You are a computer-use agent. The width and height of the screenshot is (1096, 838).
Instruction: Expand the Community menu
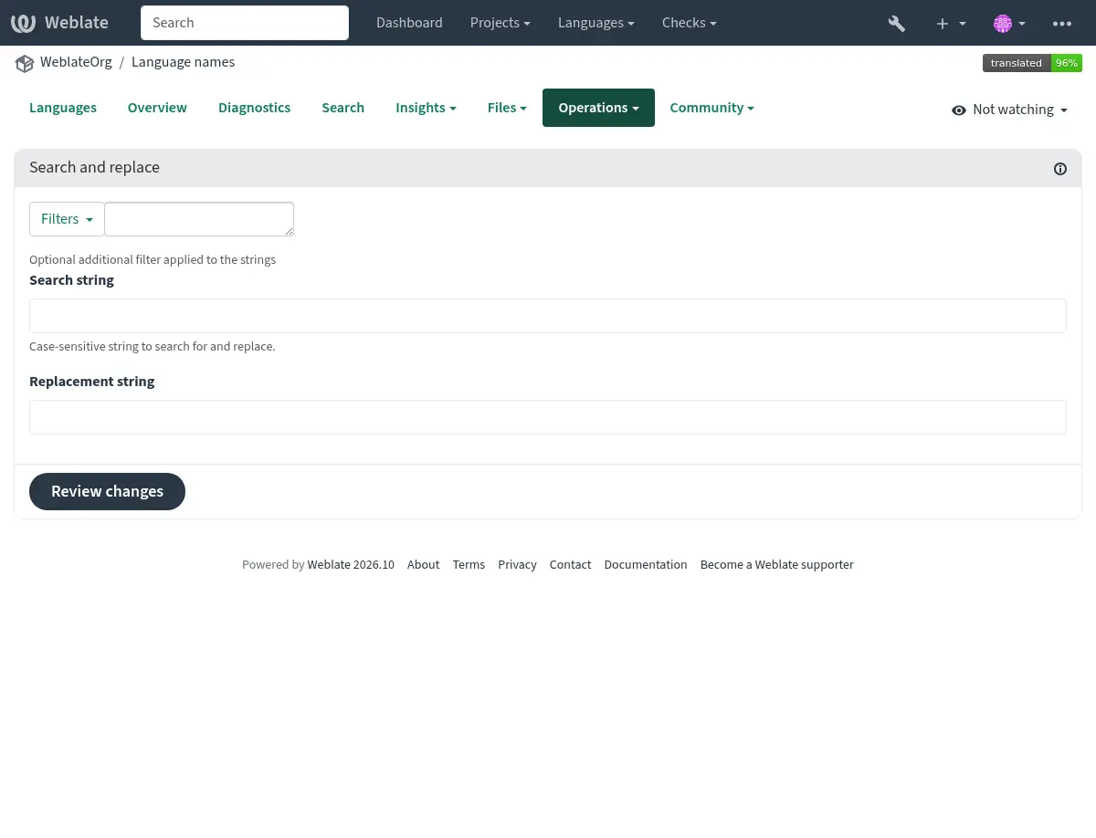click(x=711, y=108)
